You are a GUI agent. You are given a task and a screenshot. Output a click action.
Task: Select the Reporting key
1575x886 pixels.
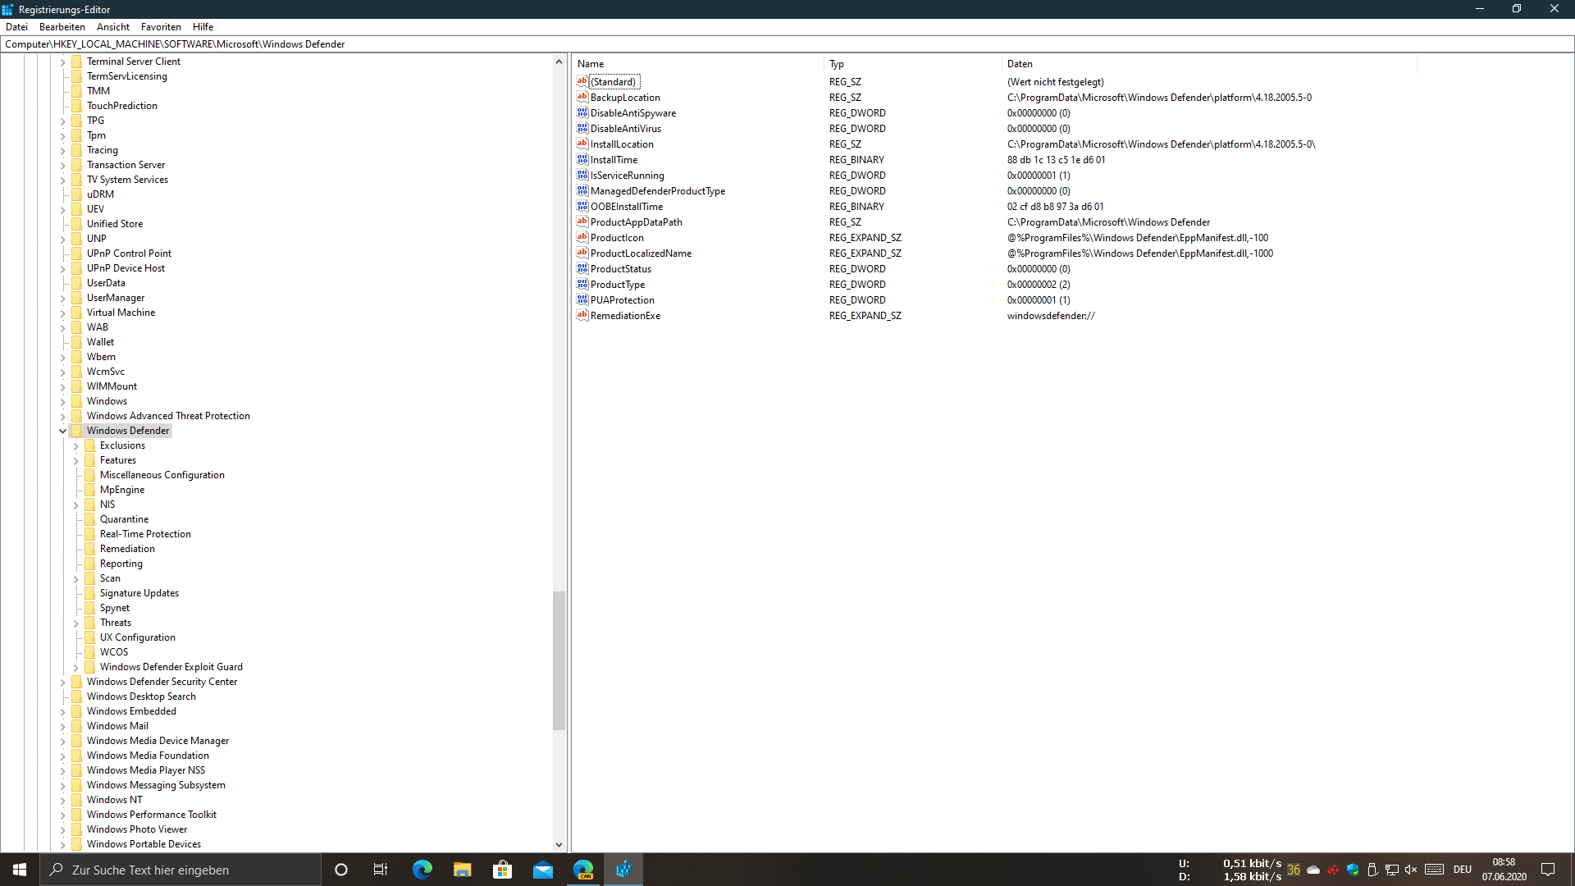pyautogui.click(x=121, y=564)
